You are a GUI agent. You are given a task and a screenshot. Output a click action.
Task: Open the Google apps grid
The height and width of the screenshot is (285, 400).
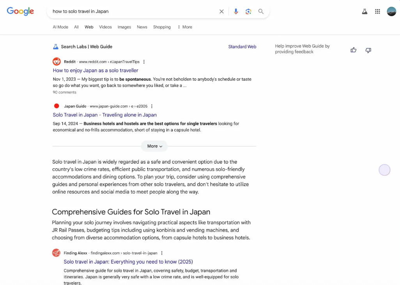click(x=377, y=11)
